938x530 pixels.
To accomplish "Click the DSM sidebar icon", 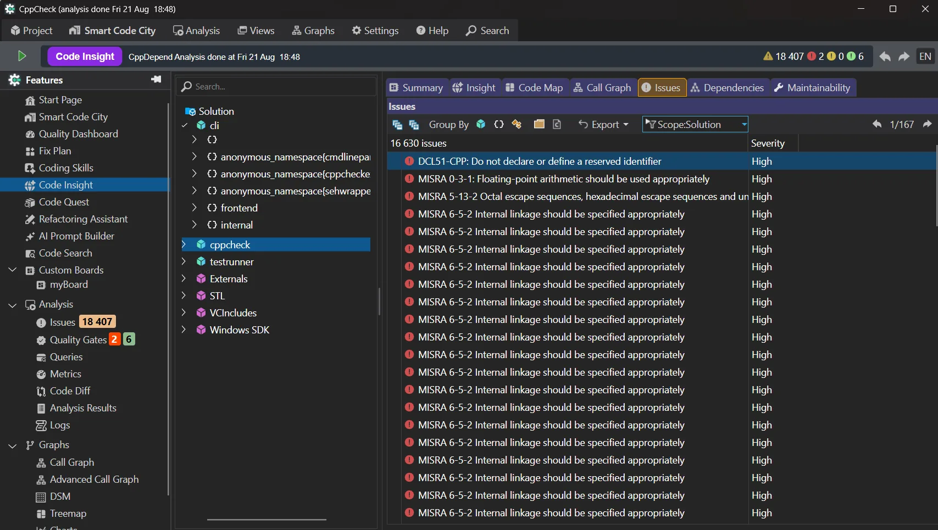I will click(41, 496).
